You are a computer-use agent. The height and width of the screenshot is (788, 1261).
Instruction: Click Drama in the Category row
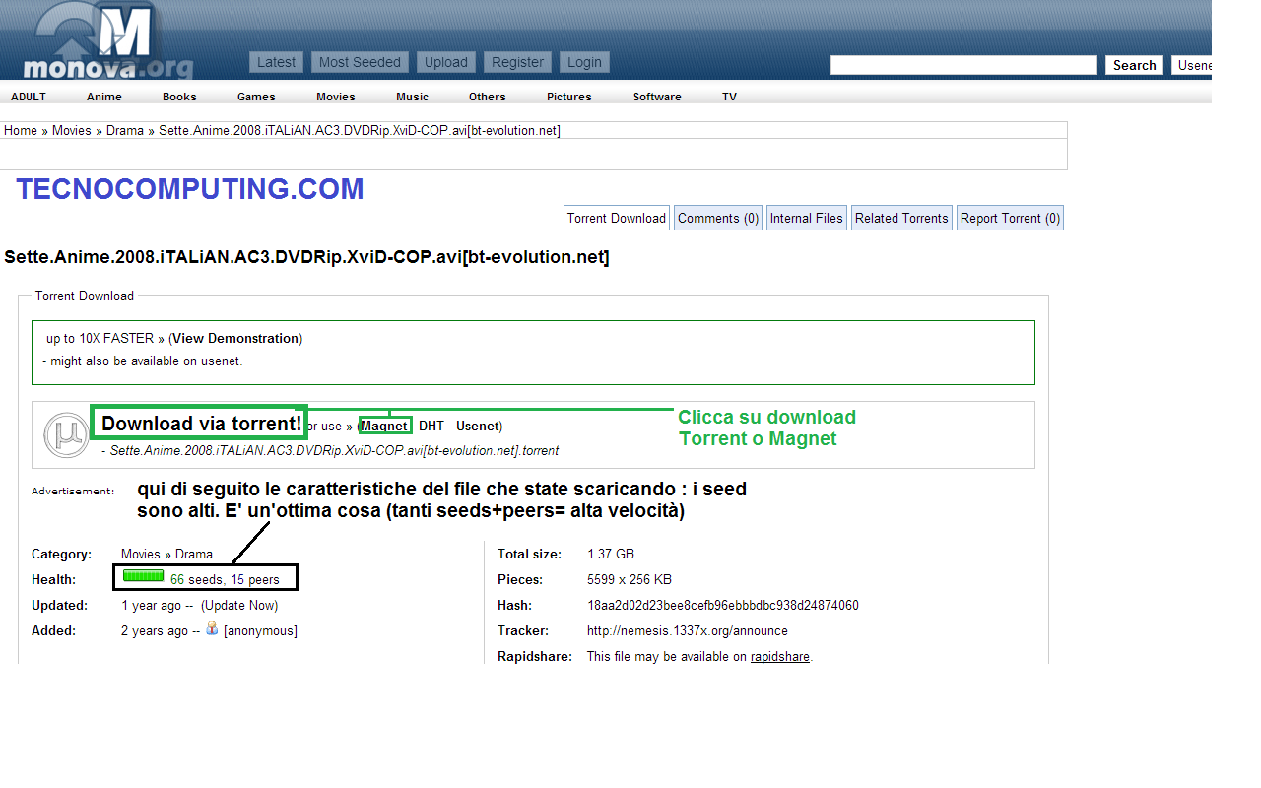(194, 554)
